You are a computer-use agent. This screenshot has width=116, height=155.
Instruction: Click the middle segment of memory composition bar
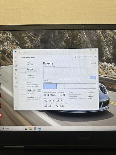(x=61, y=86)
